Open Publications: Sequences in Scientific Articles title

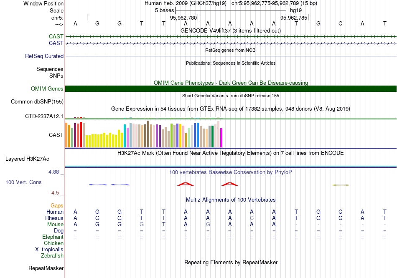click(231, 63)
